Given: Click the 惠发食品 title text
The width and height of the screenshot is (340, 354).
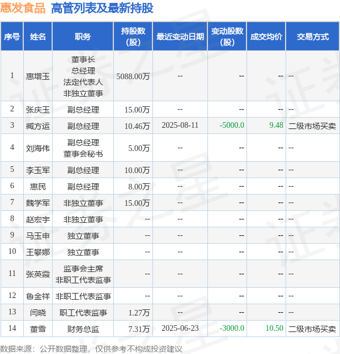Looking at the screenshot, I should point(23,8).
